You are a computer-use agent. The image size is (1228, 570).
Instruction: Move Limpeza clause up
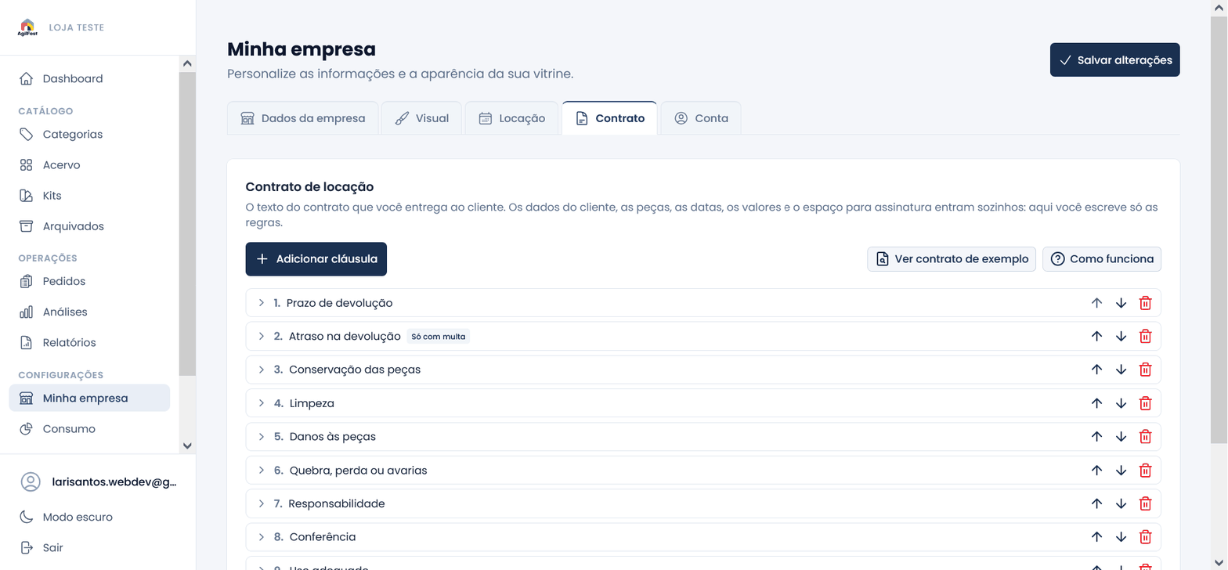[1096, 403]
